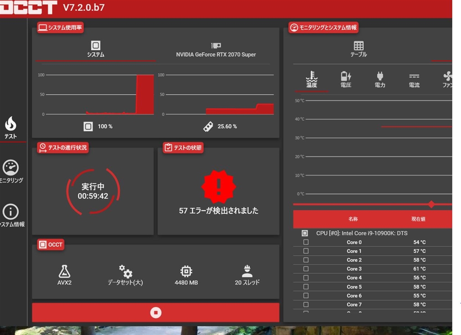Screen dimensions: 461x335
Task: Click the 名称 column header
Action: [353, 219]
